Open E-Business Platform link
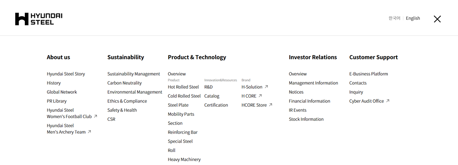This screenshot has height=165, width=458. point(369,74)
